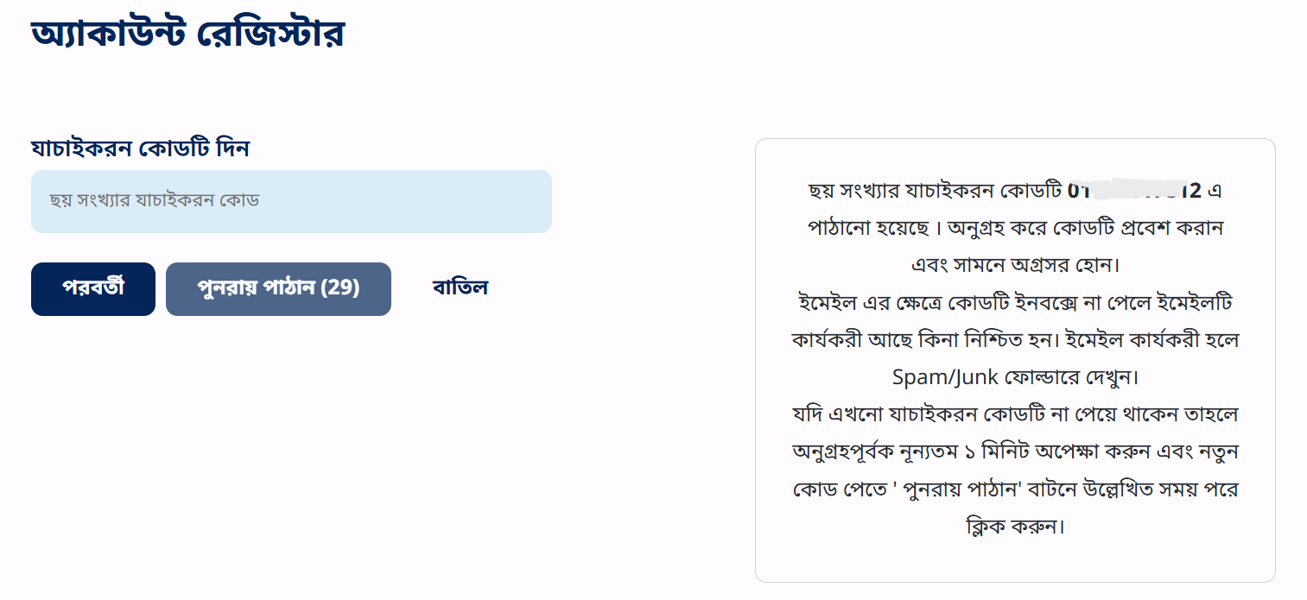This screenshot has height=600, width=1307.
Task: Click the Spam/Junk ফোল্ডারে দেখুন line
Action: pos(1015,377)
